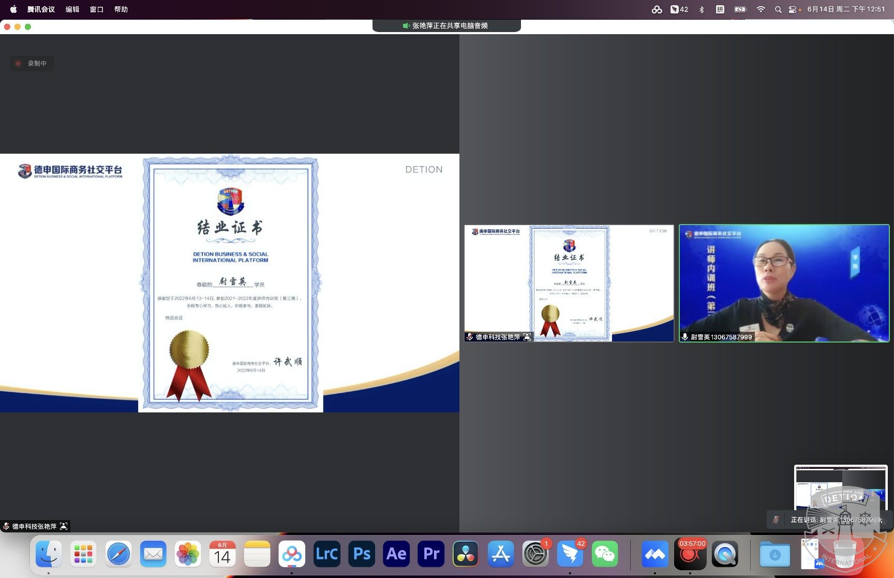
Task: Open System Preferences with badge 1
Action: click(535, 554)
